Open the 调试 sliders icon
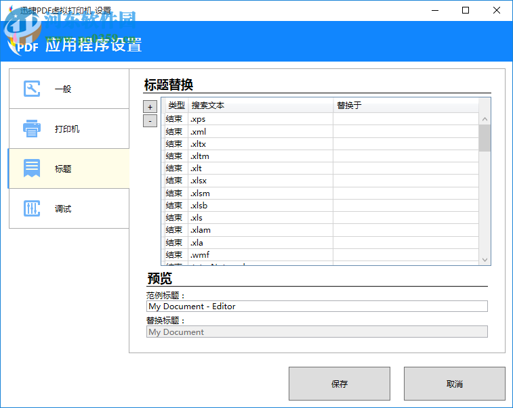This screenshot has height=408, width=513. [32, 208]
